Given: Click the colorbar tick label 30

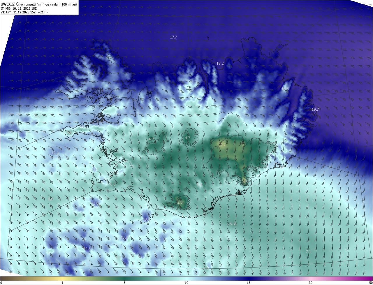Looking at the screenshot, I should (311, 283).
